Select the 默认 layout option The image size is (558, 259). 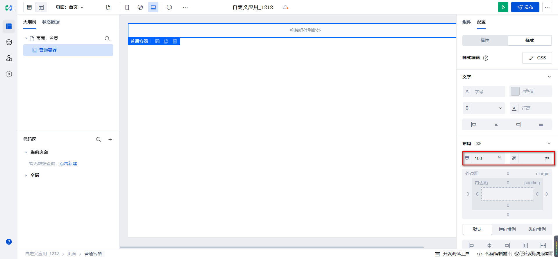tap(477, 229)
